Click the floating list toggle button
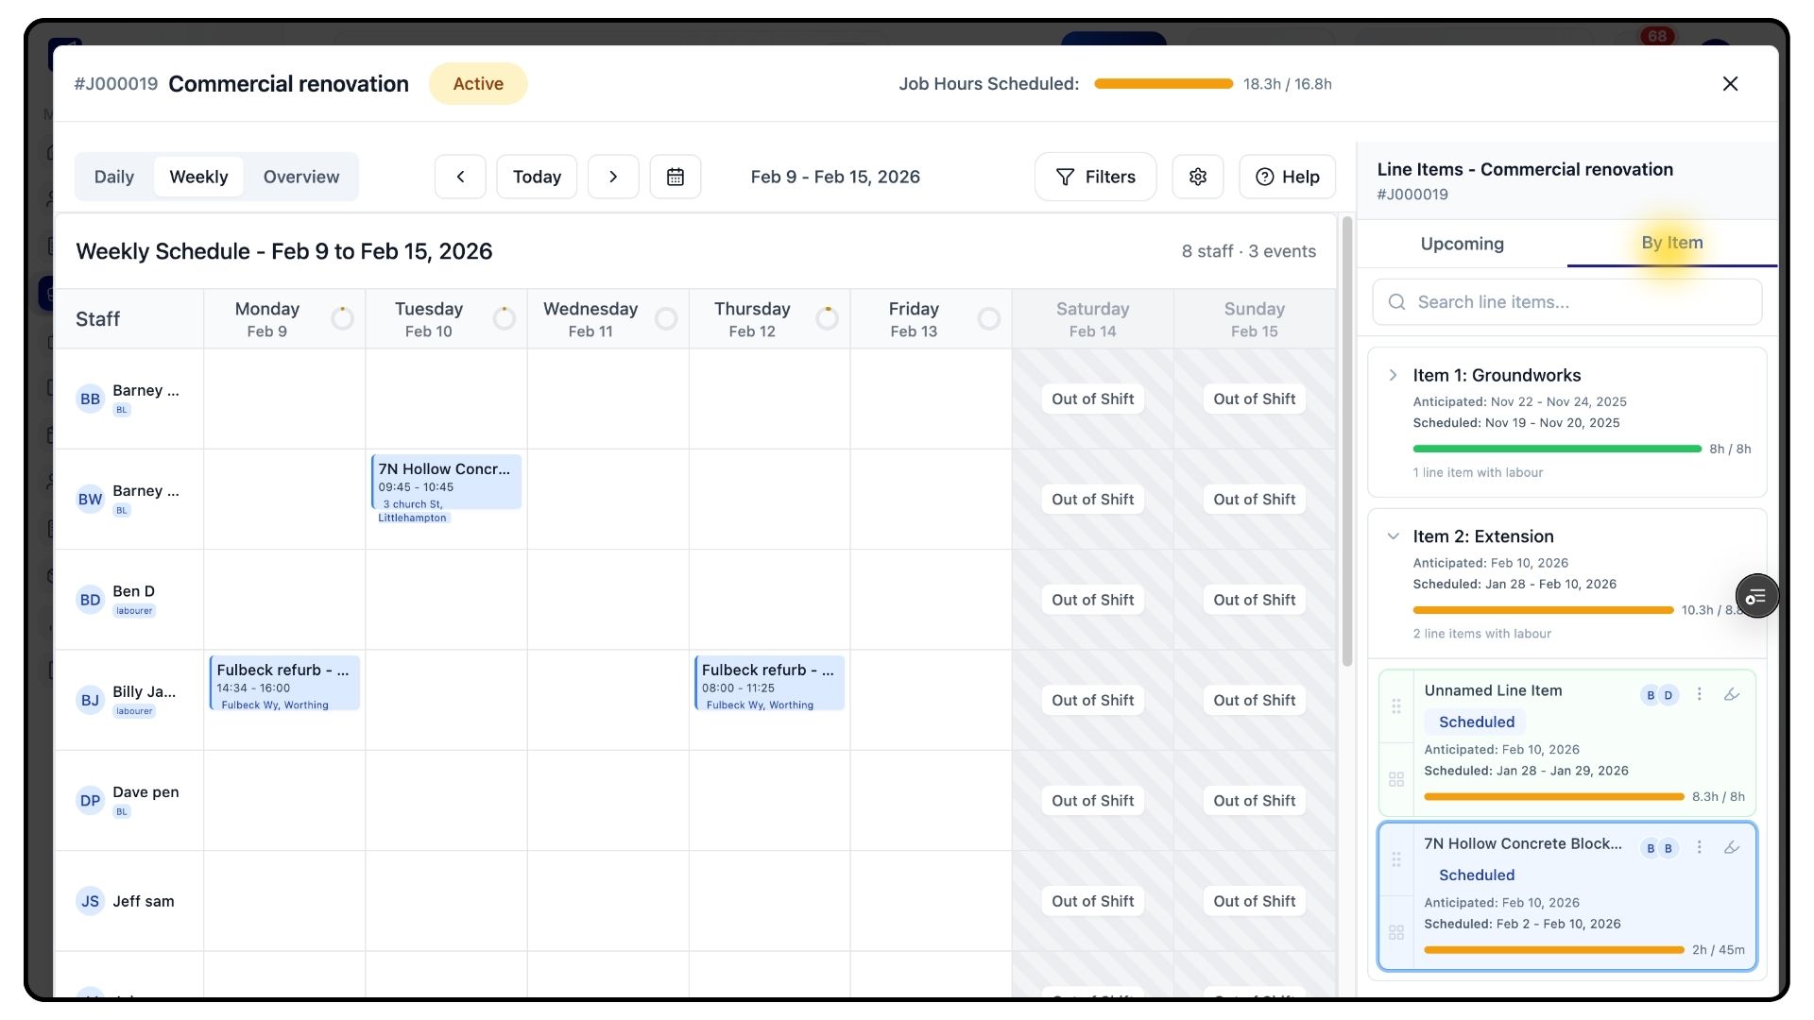Image resolution: width=1814 pixels, height=1020 pixels. click(x=1755, y=596)
